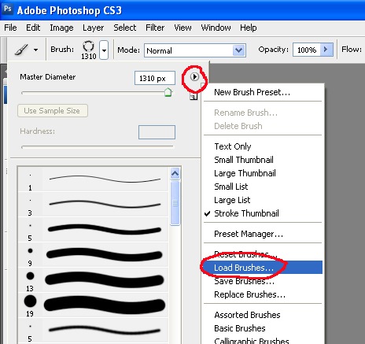Open the Select menu
Screen dimensions: 365x344
pyautogui.click(x=125, y=28)
